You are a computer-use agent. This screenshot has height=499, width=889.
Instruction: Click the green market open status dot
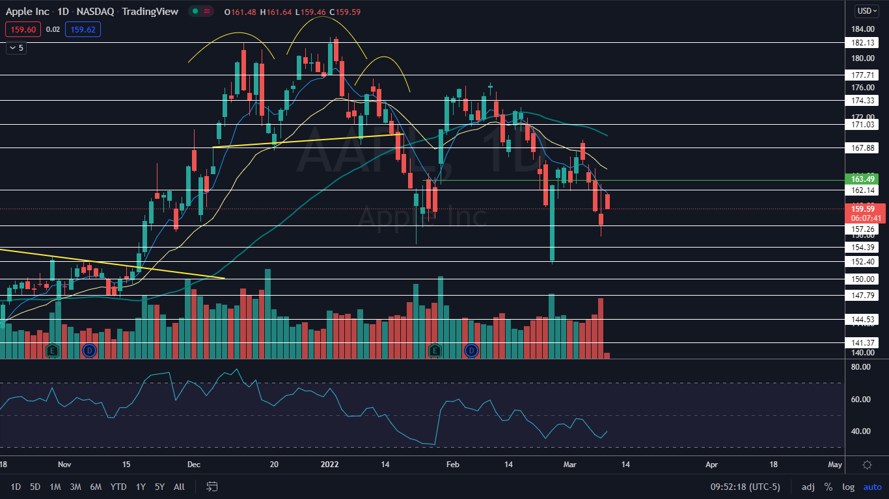coord(194,12)
